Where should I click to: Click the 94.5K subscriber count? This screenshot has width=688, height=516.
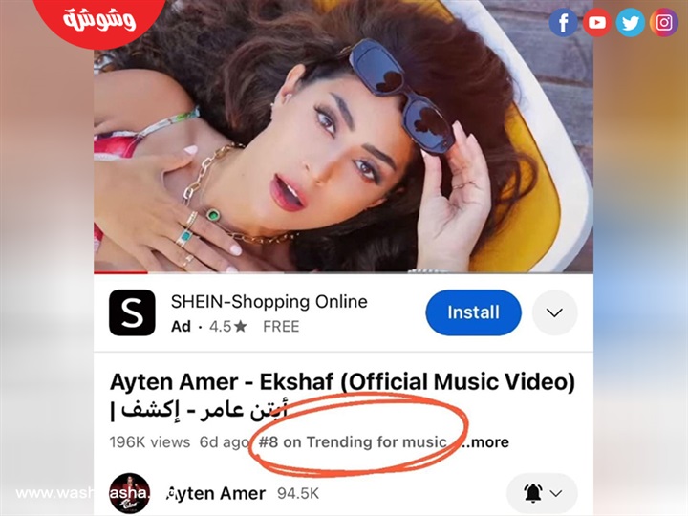click(x=298, y=494)
